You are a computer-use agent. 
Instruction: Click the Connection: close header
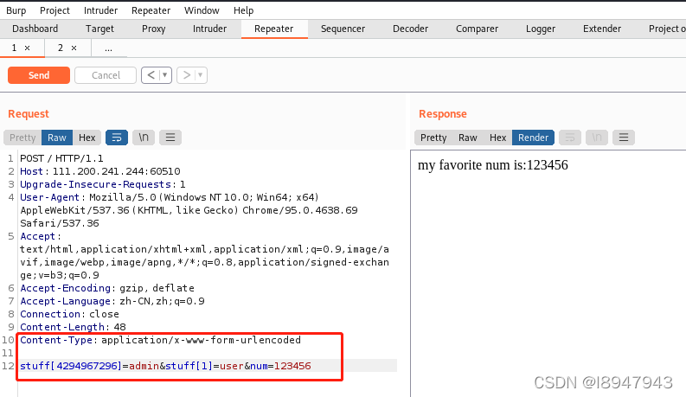69,314
